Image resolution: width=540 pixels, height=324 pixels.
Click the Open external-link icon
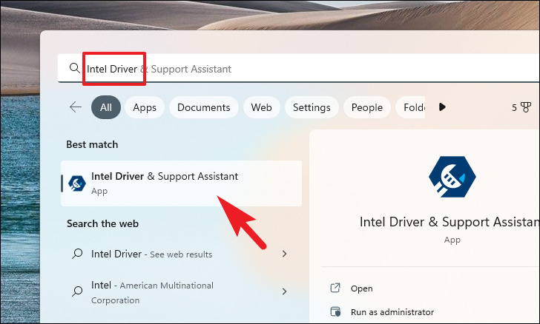[x=335, y=288]
